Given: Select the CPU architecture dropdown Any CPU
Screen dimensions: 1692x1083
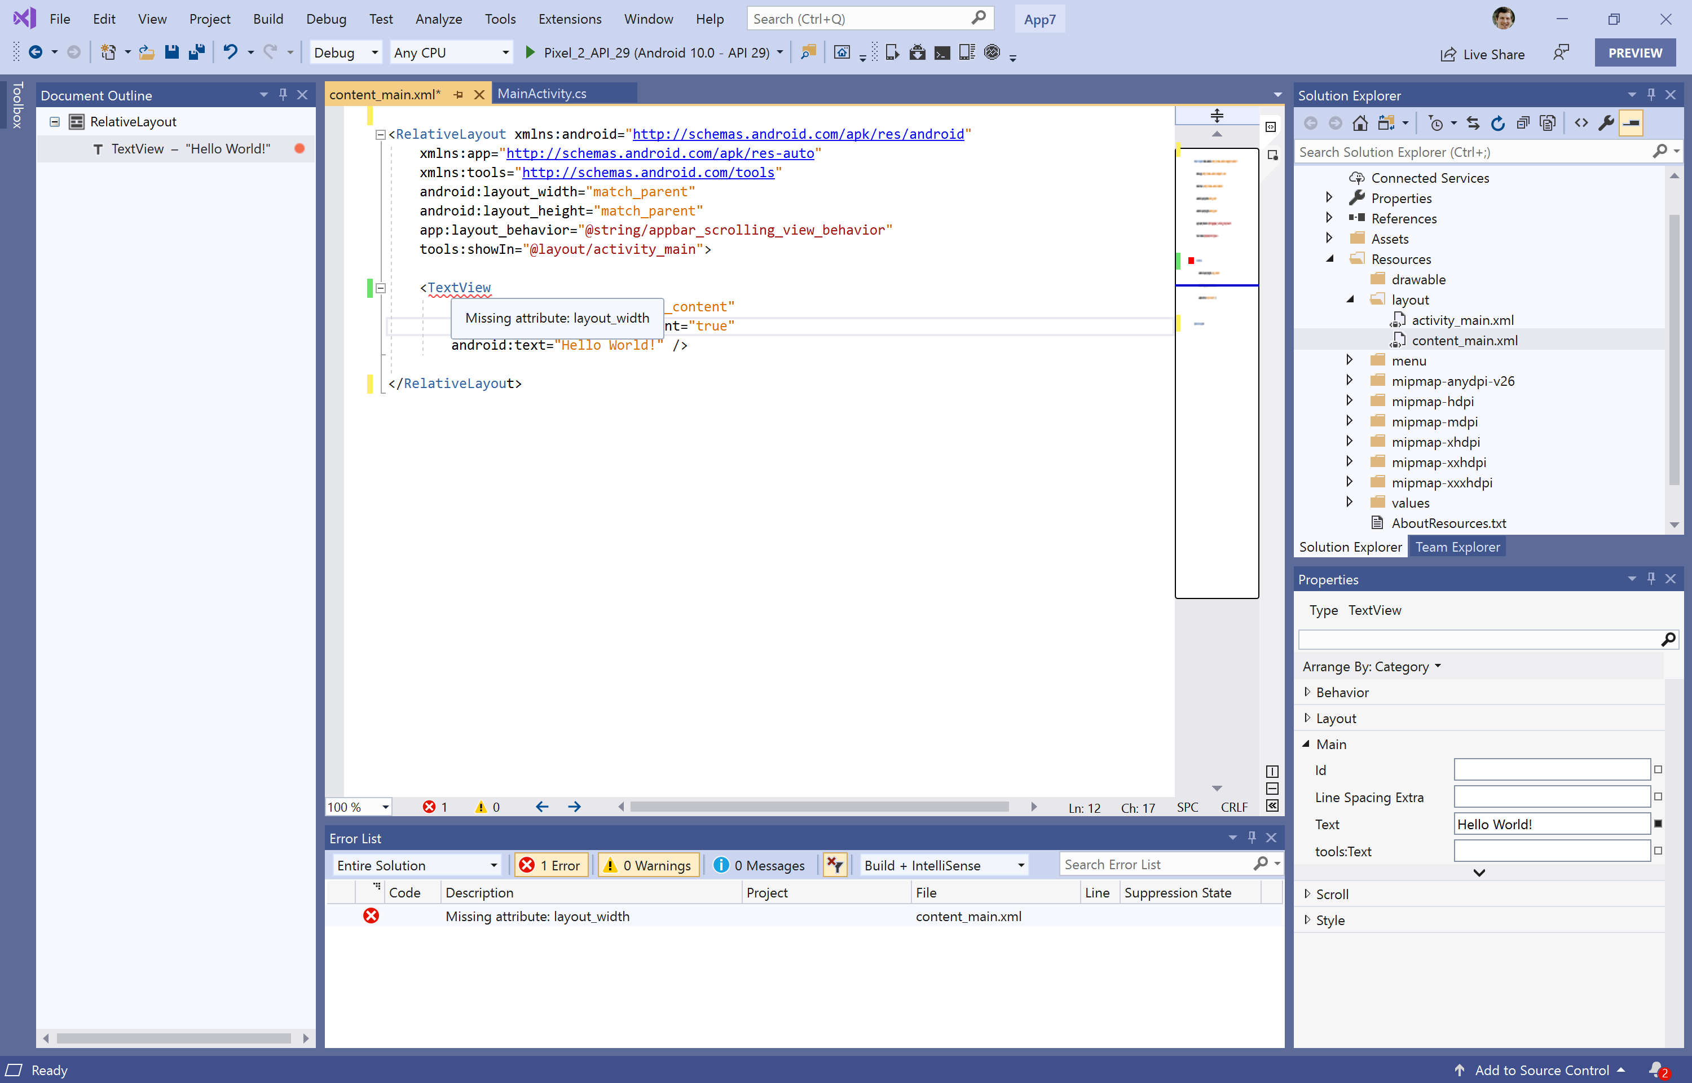Looking at the screenshot, I should (x=449, y=52).
